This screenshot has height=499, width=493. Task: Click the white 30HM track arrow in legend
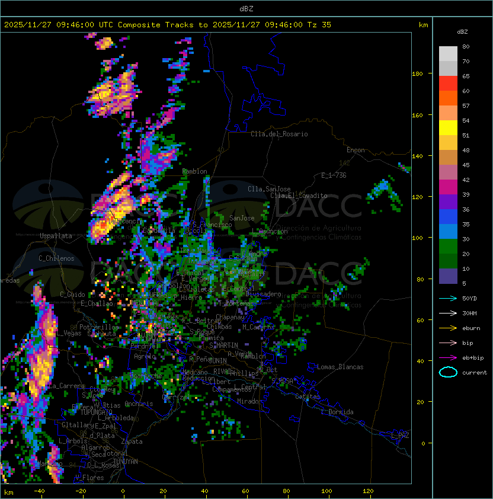click(x=448, y=313)
